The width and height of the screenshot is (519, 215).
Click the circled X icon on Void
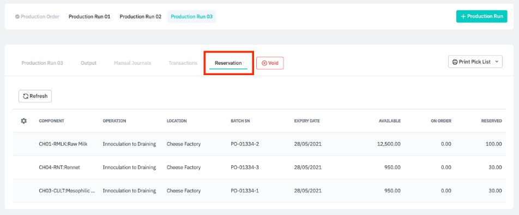264,63
